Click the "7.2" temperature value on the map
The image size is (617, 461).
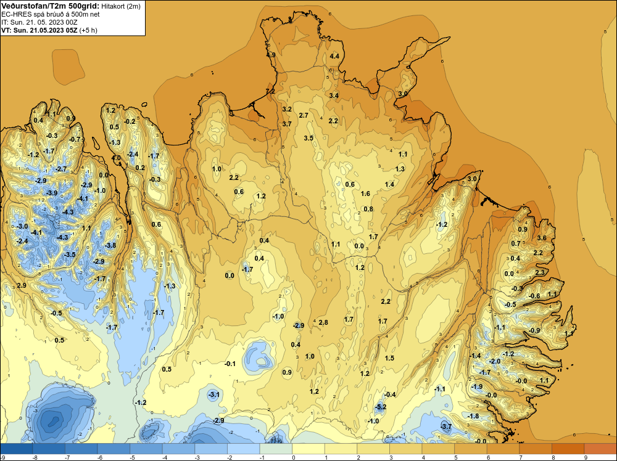click(x=270, y=91)
